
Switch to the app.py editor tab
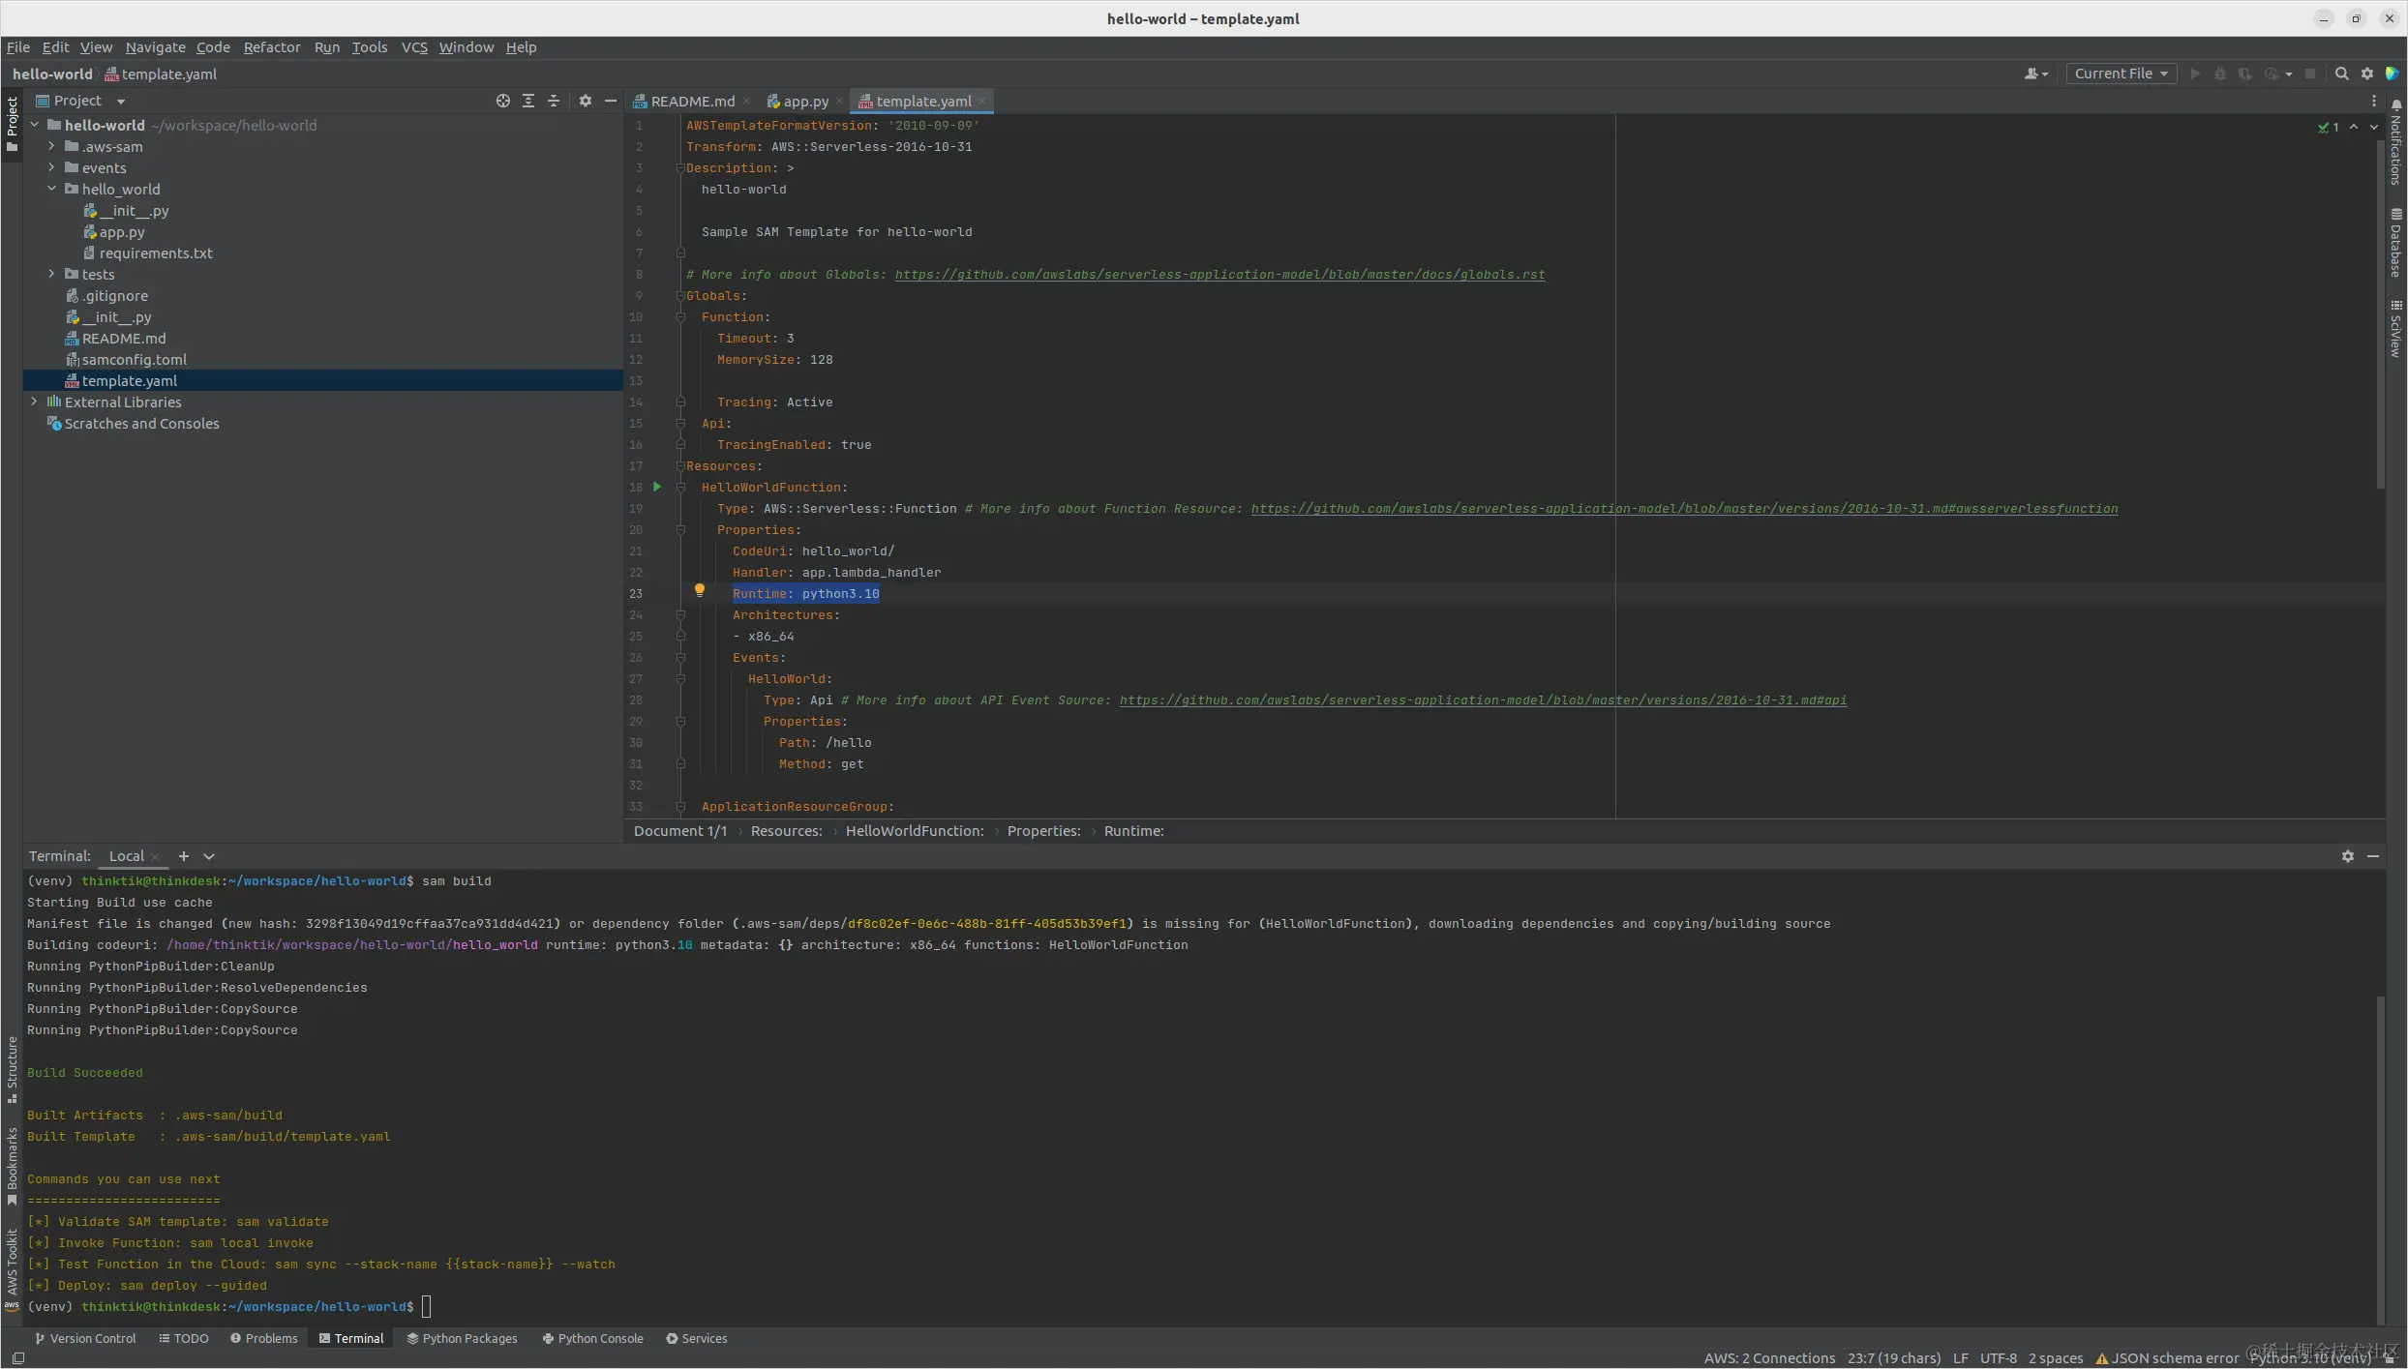804,102
